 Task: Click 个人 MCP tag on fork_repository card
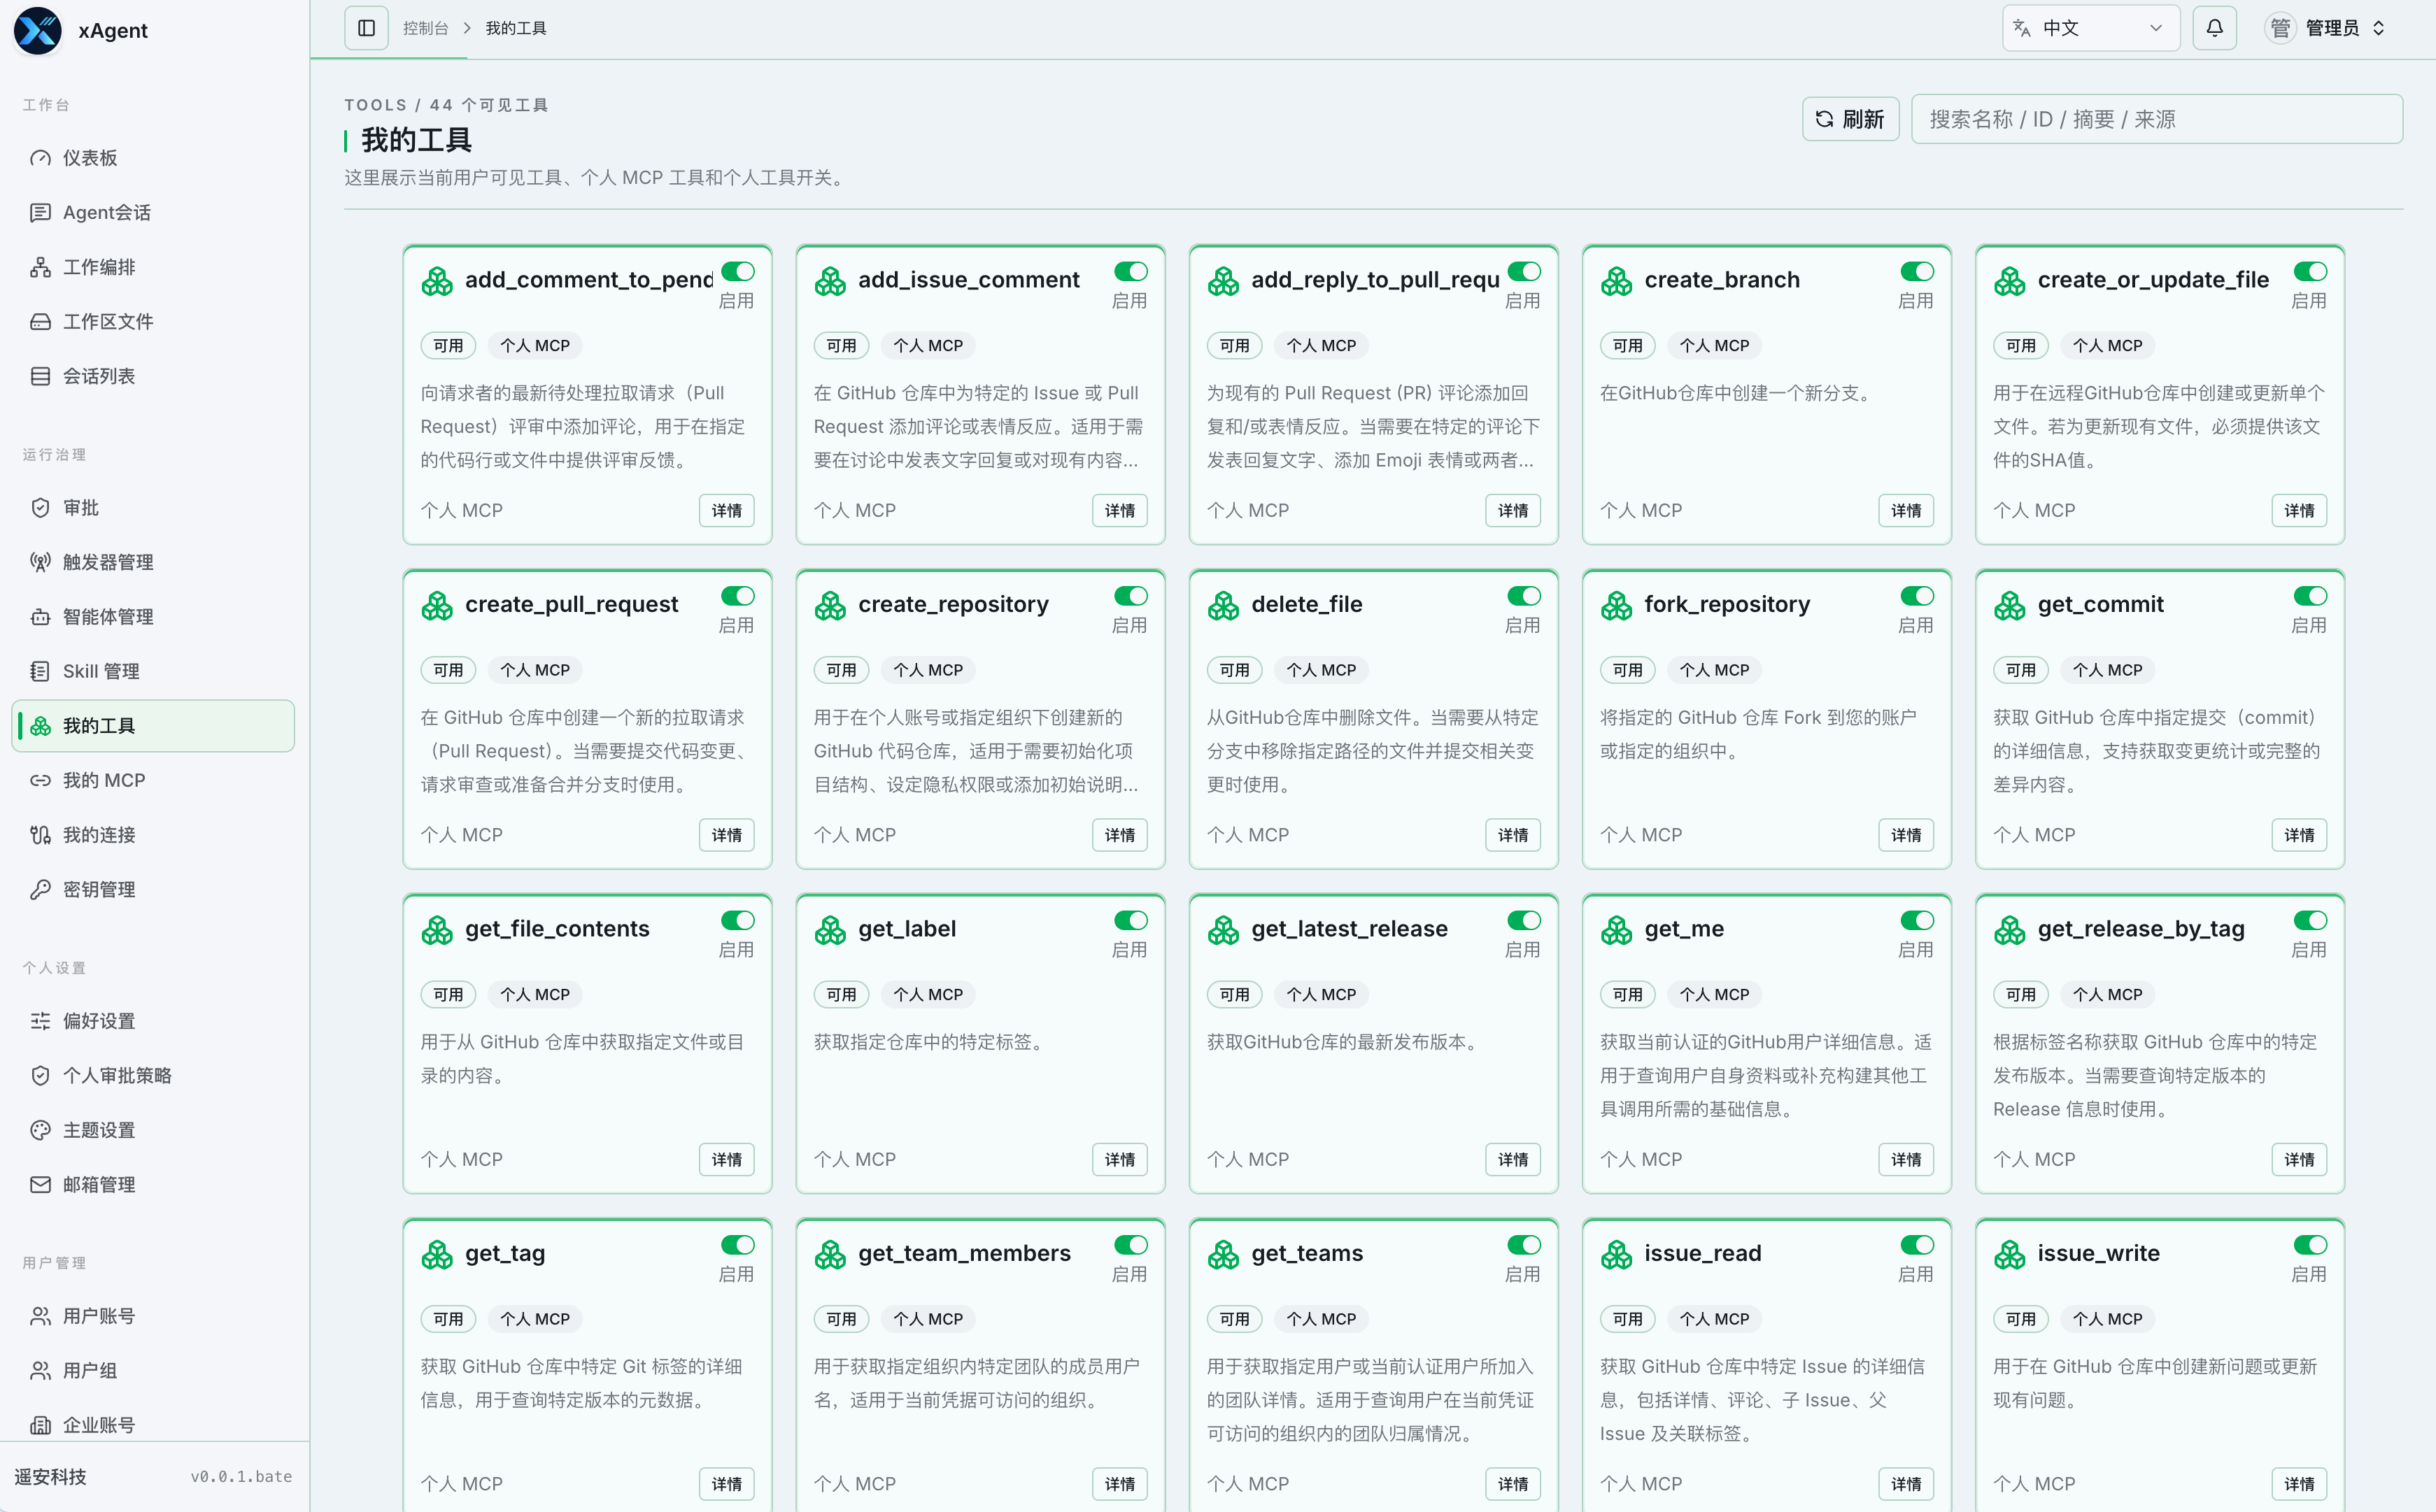pos(1715,671)
